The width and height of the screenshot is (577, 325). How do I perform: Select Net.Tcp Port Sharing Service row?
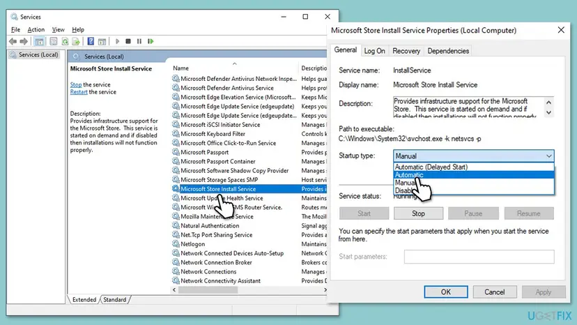[x=249, y=235]
